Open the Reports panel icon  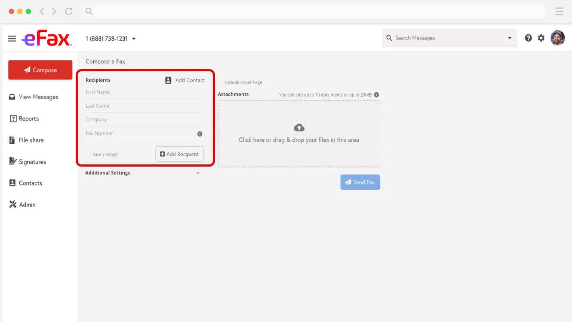[13, 118]
